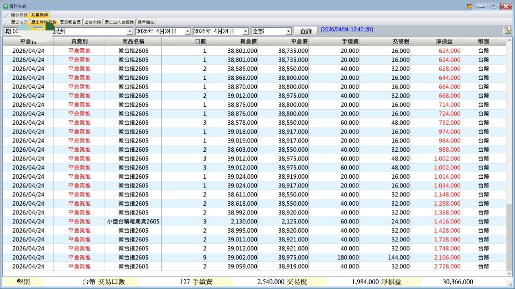Open the start date picker dropdown
The width and height of the screenshot is (515, 289).
(187, 31)
